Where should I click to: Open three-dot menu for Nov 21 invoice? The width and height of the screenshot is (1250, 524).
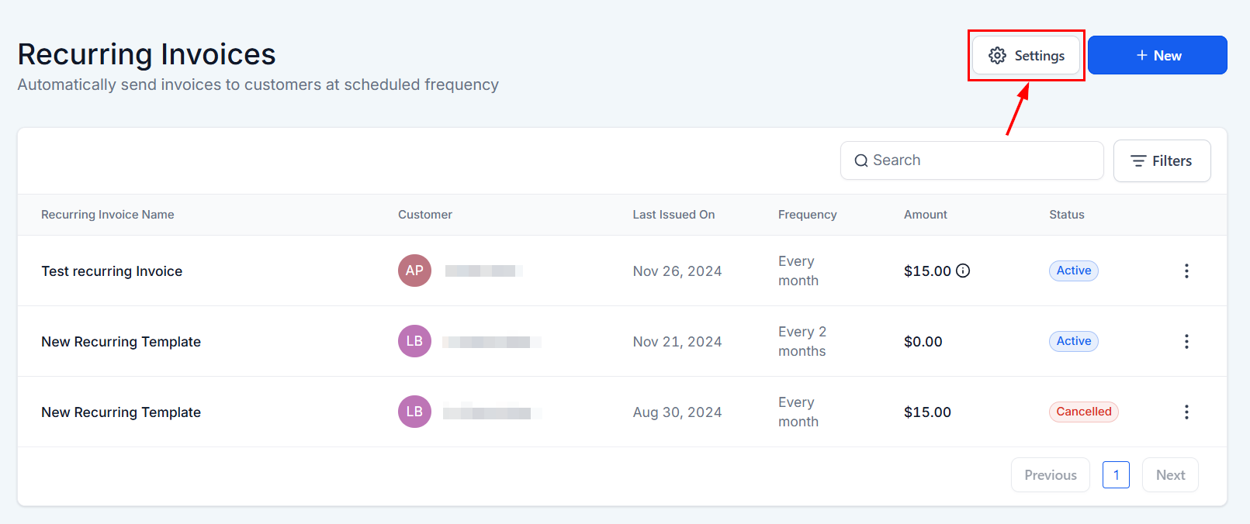tap(1186, 341)
